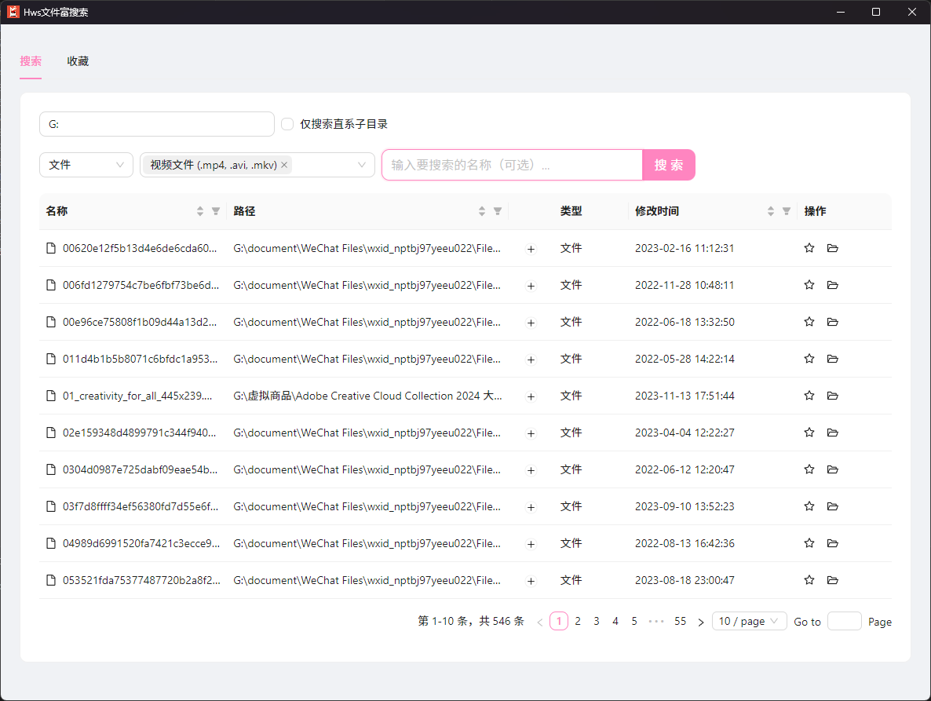931x701 pixels.
Task: Open the 10 / page size dropdown
Action: pyautogui.click(x=749, y=621)
